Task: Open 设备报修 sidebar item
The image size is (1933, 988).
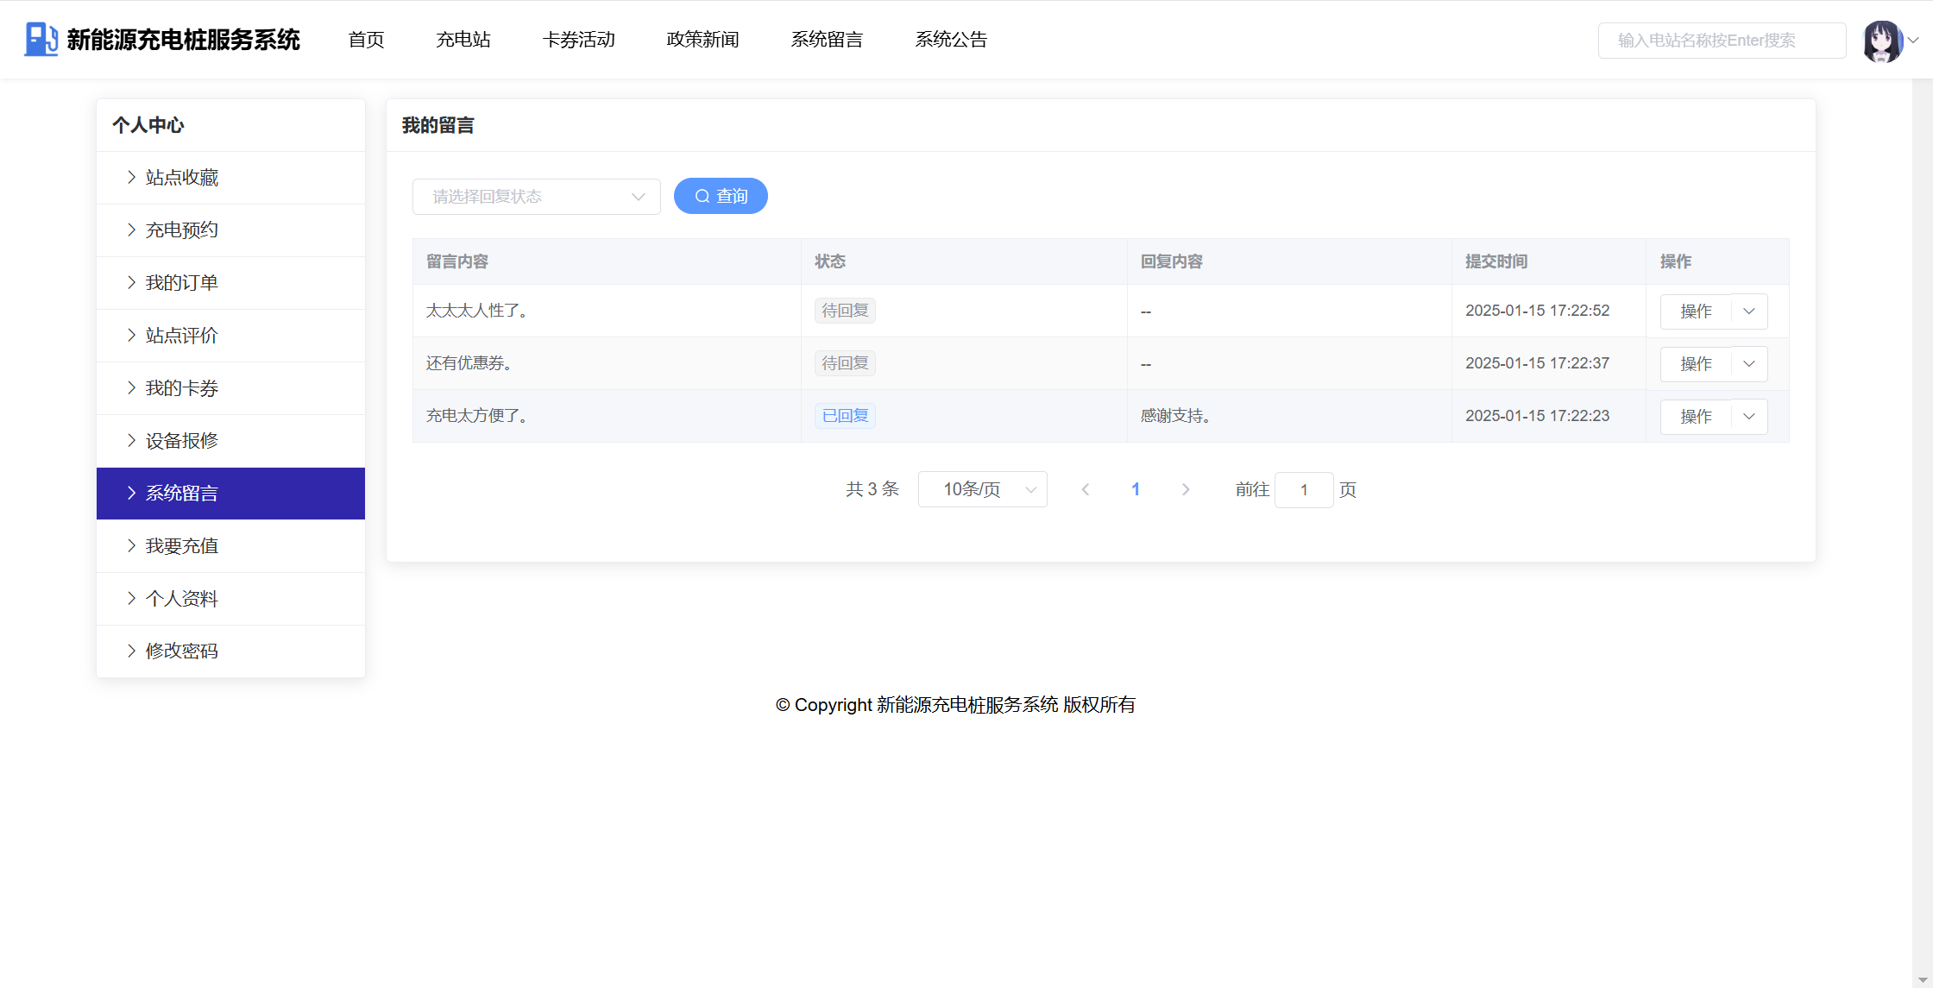Action: point(181,441)
